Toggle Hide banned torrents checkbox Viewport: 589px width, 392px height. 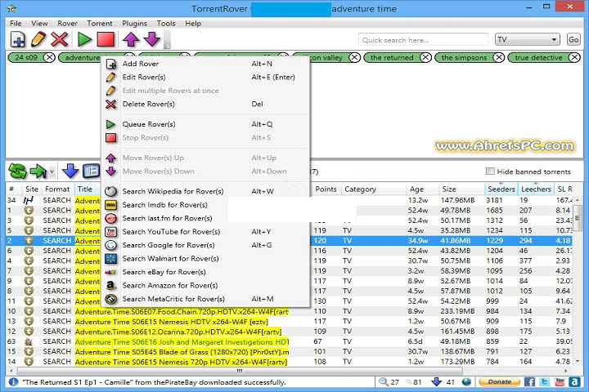tap(490, 171)
